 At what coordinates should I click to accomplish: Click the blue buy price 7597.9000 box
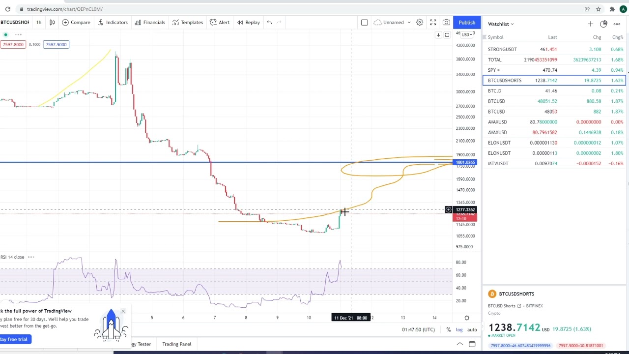56,44
